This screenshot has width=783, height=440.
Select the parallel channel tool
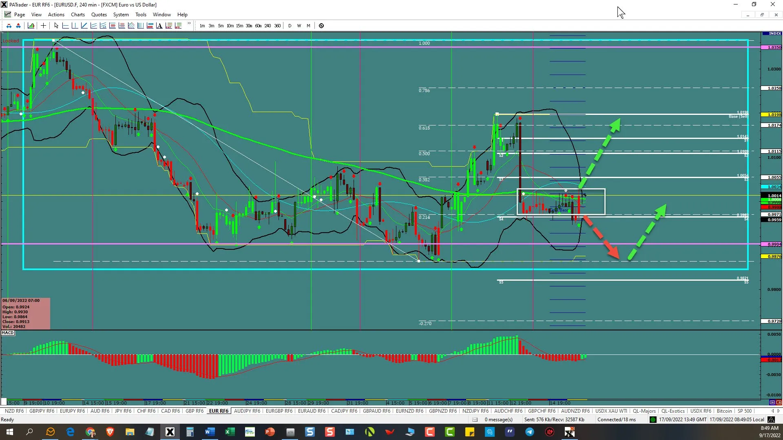click(x=93, y=26)
